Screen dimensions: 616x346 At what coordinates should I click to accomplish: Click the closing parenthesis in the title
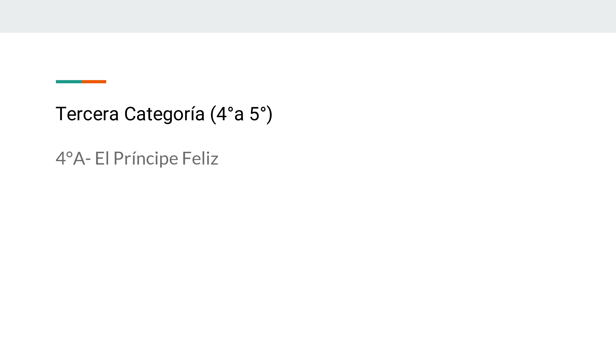coord(269,114)
